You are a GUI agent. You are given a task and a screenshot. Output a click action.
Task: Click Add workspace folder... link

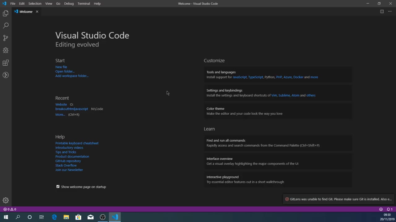[72, 76]
